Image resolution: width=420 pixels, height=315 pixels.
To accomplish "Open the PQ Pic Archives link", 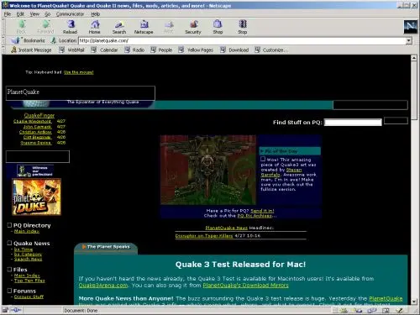I will coord(255,216).
